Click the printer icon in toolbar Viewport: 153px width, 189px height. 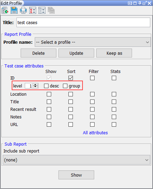[x=23, y=10]
